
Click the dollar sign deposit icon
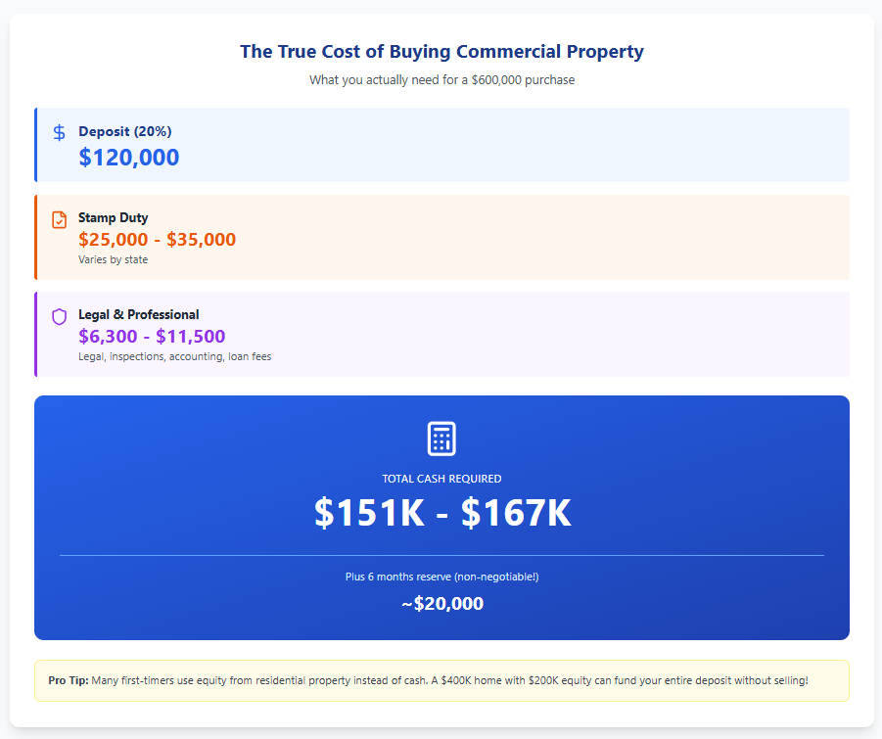pyautogui.click(x=60, y=132)
